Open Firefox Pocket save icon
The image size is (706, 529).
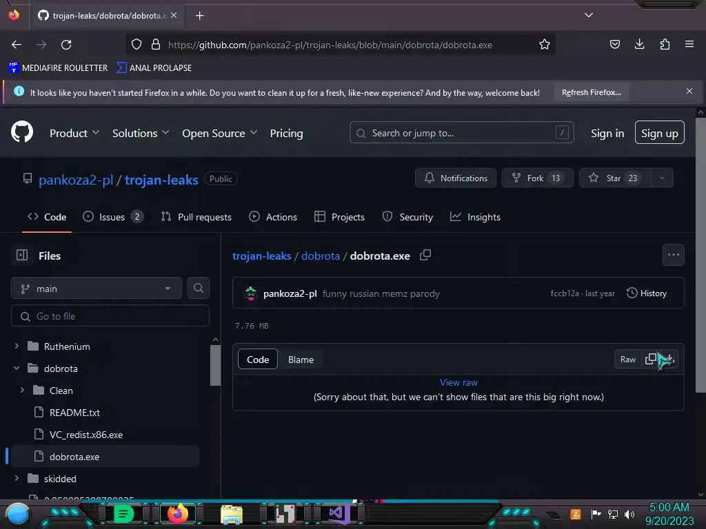[x=614, y=44]
